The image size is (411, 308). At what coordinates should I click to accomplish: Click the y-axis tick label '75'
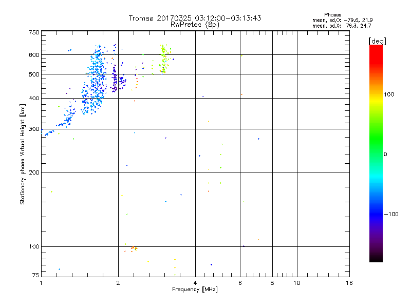click(36, 275)
